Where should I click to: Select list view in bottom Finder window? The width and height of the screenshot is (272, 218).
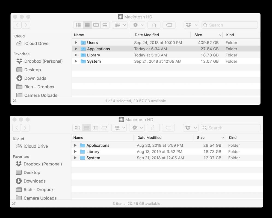[86, 128]
